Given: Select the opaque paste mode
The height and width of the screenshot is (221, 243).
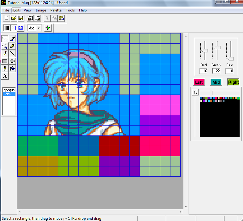Looking at the screenshot, I should [9, 90].
